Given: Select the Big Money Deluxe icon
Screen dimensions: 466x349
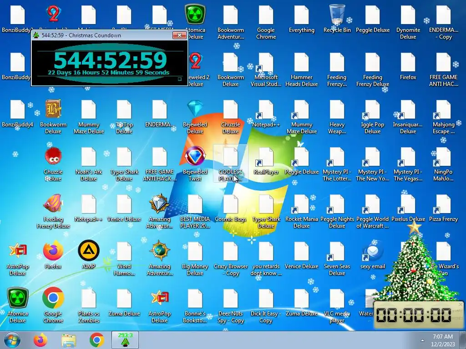Looking at the screenshot, I should pyautogui.click(x=195, y=259).
